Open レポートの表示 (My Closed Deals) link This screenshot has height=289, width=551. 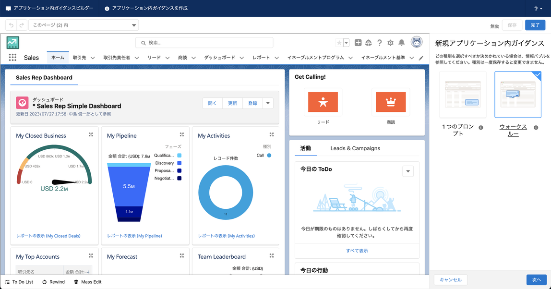pyautogui.click(x=48, y=236)
